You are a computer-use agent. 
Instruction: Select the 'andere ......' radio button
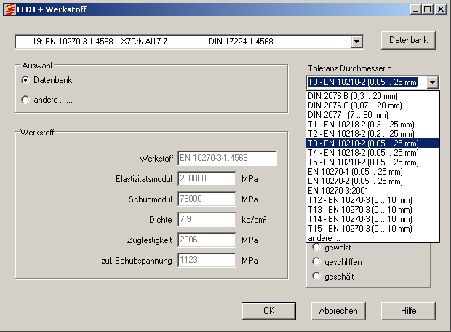tap(25, 100)
